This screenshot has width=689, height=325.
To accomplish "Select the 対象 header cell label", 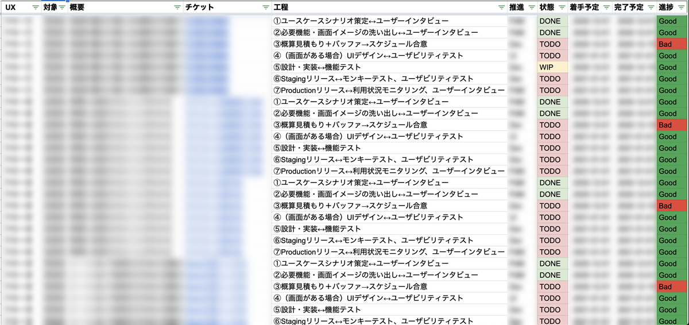I will pyautogui.click(x=51, y=8).
